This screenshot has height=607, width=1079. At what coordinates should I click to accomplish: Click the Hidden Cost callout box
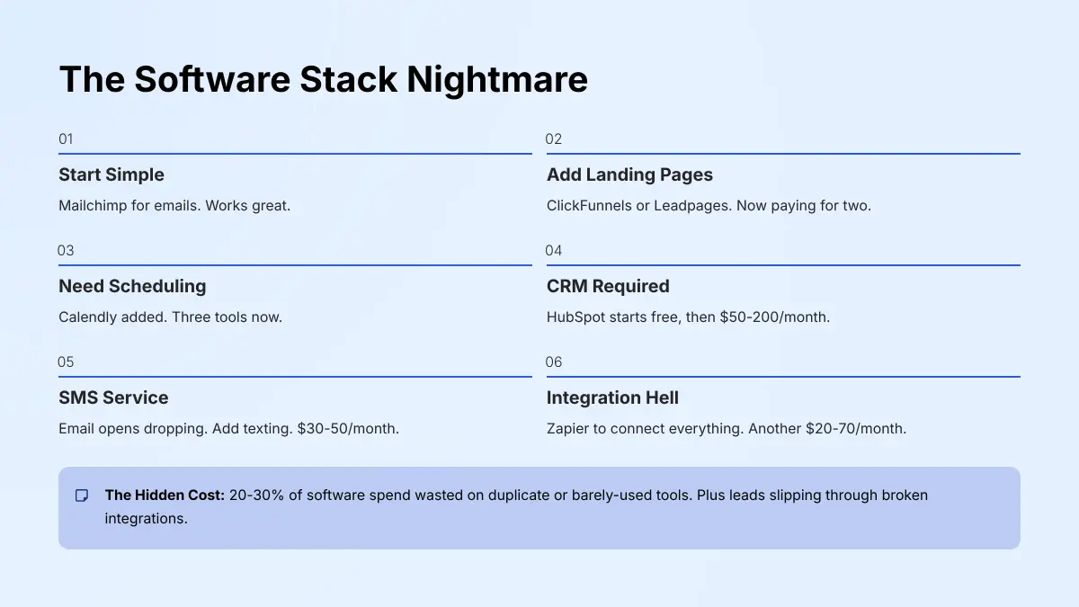click(539, 507)
